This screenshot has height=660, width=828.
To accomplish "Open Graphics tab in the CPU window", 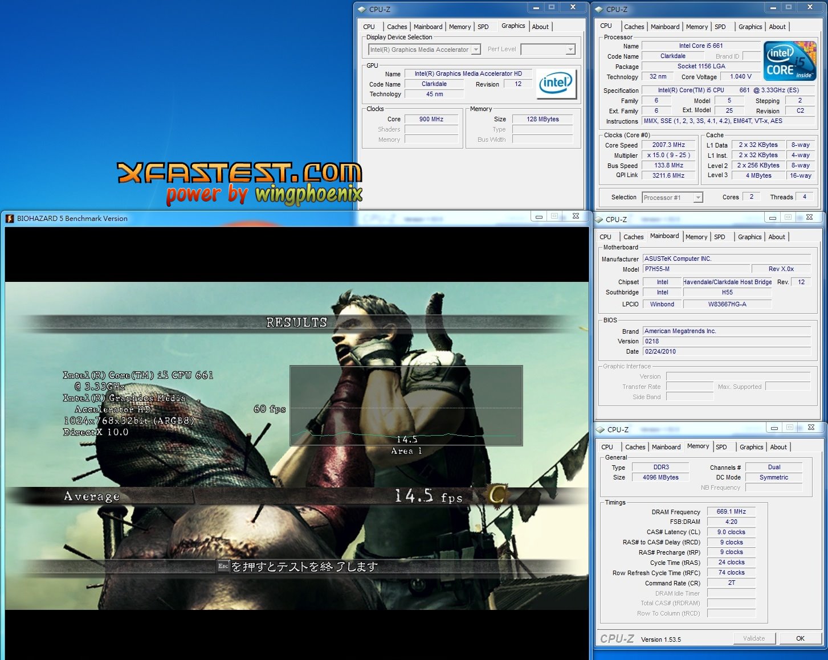I will 750,27.
